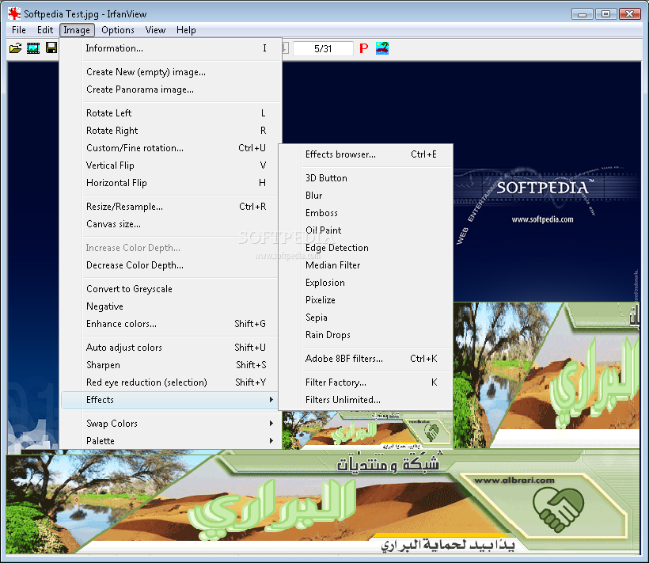Choose Convert to Greyscale
The width and height of the screenshot is (649, 563).
point(171,289)
